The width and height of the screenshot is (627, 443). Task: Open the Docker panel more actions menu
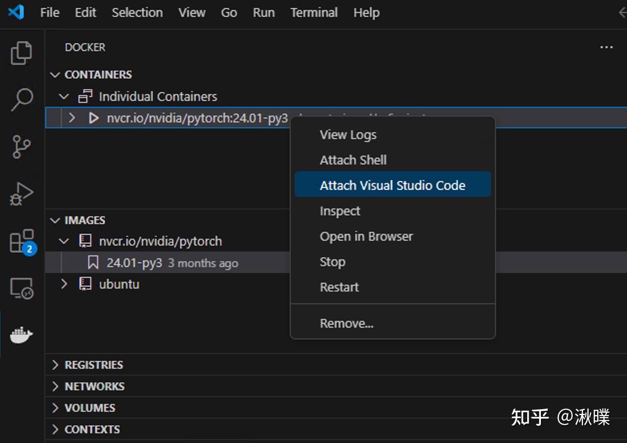point(606,47)
